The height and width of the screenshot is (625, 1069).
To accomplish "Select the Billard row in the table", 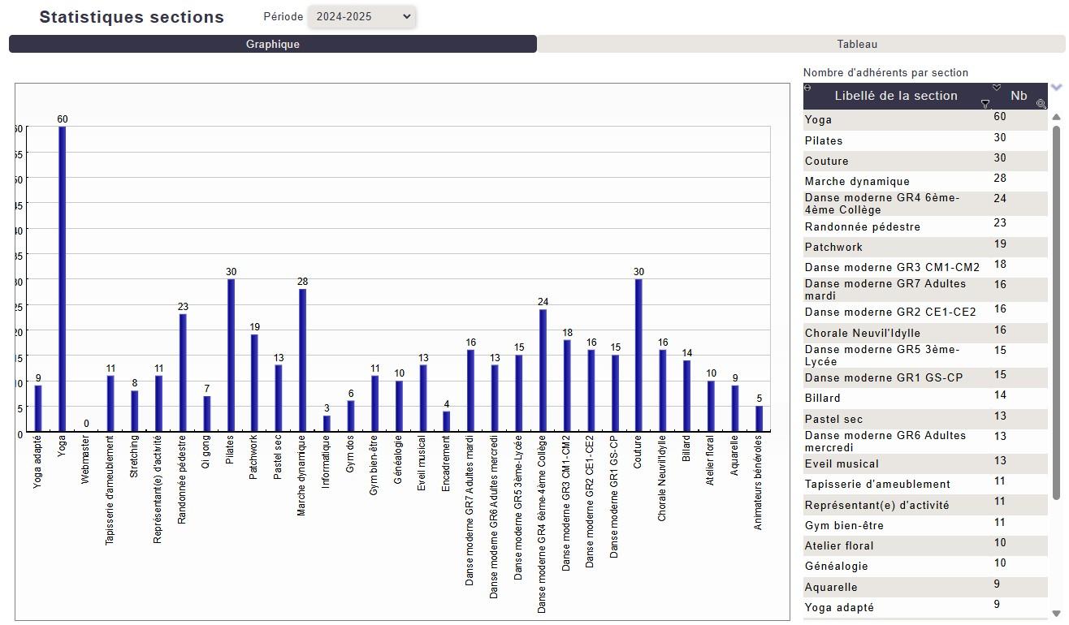I will tap(894, 398).
